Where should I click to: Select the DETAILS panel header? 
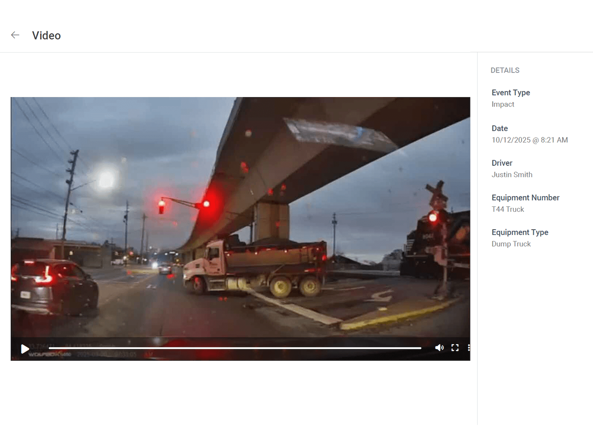click(x=505, y=70)
